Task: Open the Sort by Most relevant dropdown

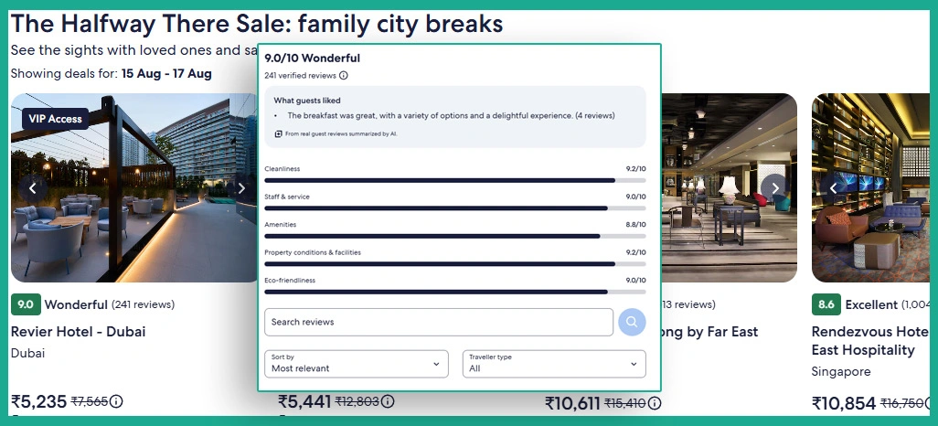Action: 357,364
